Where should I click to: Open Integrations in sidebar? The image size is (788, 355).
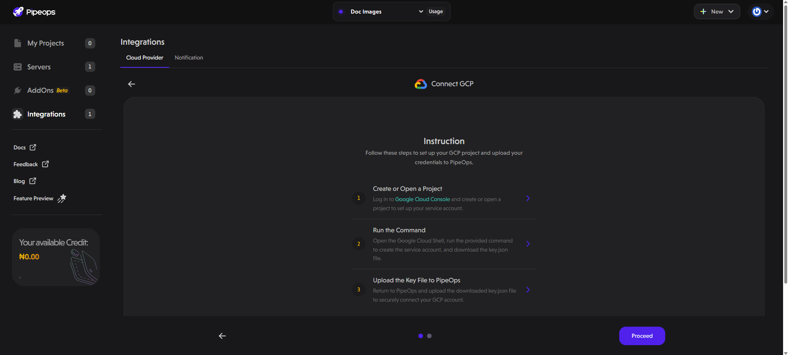(46, 114)
